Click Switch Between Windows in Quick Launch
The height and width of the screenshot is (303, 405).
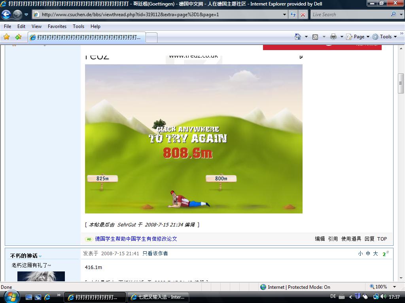pyautogui.click(x=38, y=297)
